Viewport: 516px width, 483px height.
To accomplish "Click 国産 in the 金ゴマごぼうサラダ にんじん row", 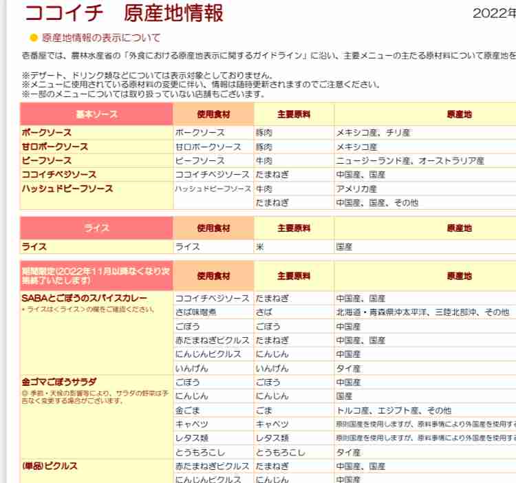I will (344, 396).
